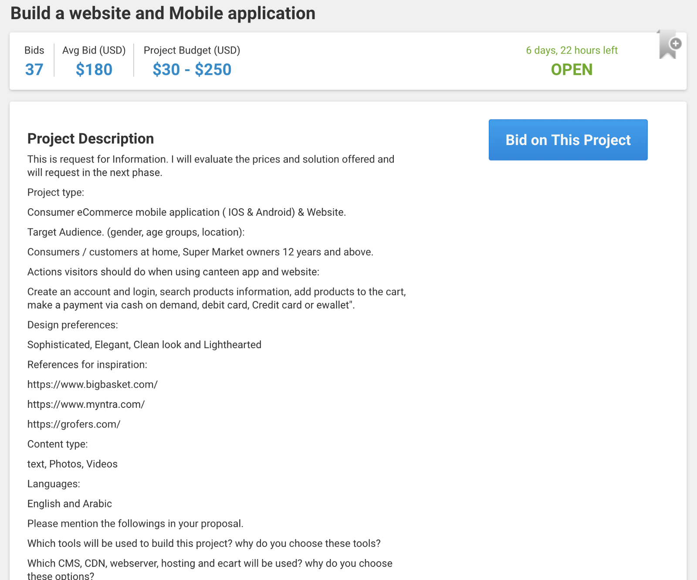
Task: Click the 'Project type:' line
Action: click(56, 193)
